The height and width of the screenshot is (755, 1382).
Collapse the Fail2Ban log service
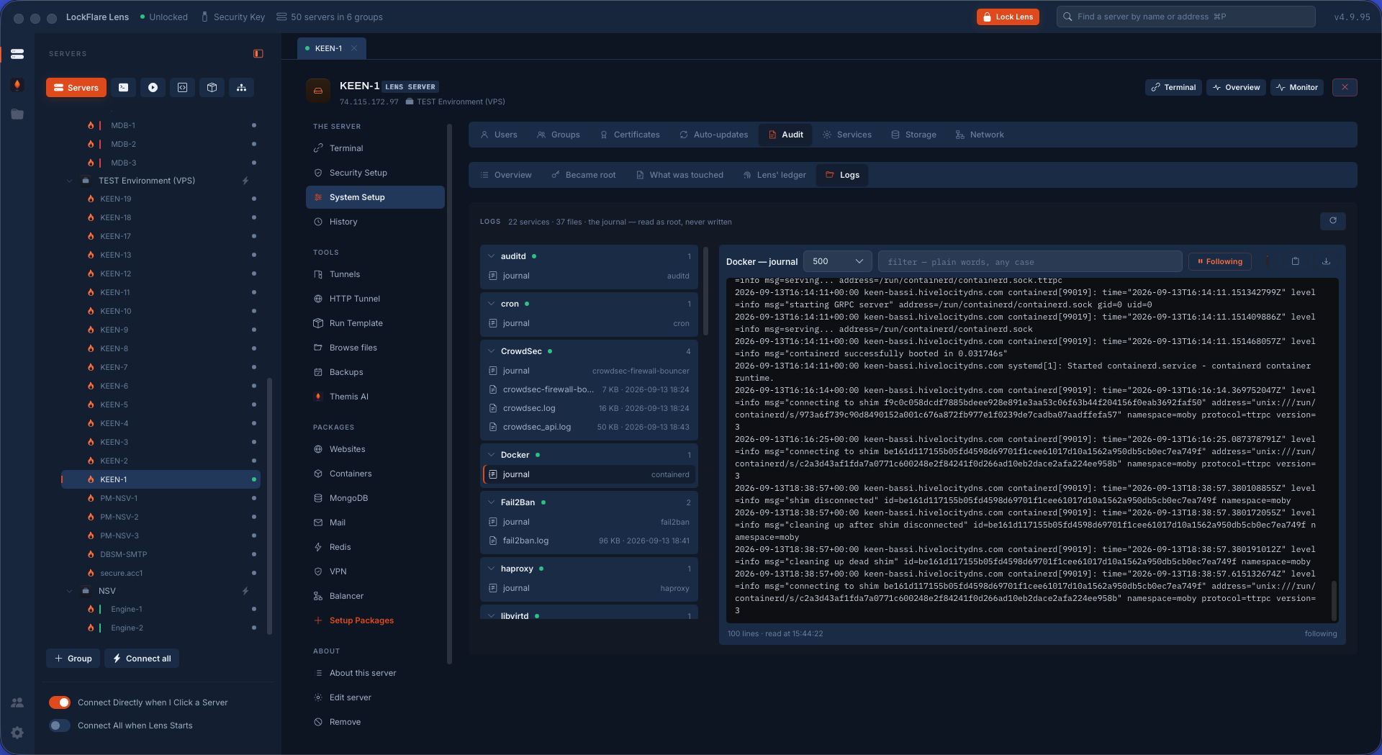tap(491, 502)
